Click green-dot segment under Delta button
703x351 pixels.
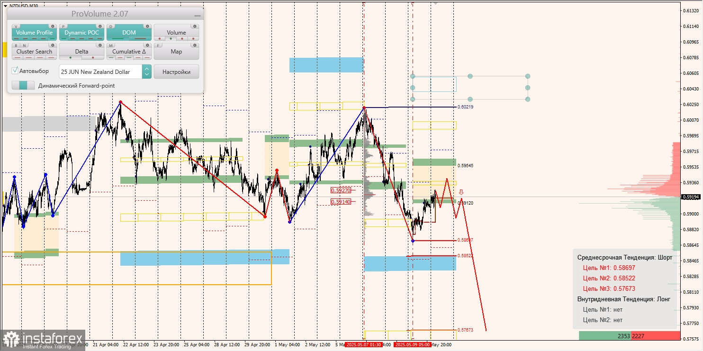[x=71, y=58]
